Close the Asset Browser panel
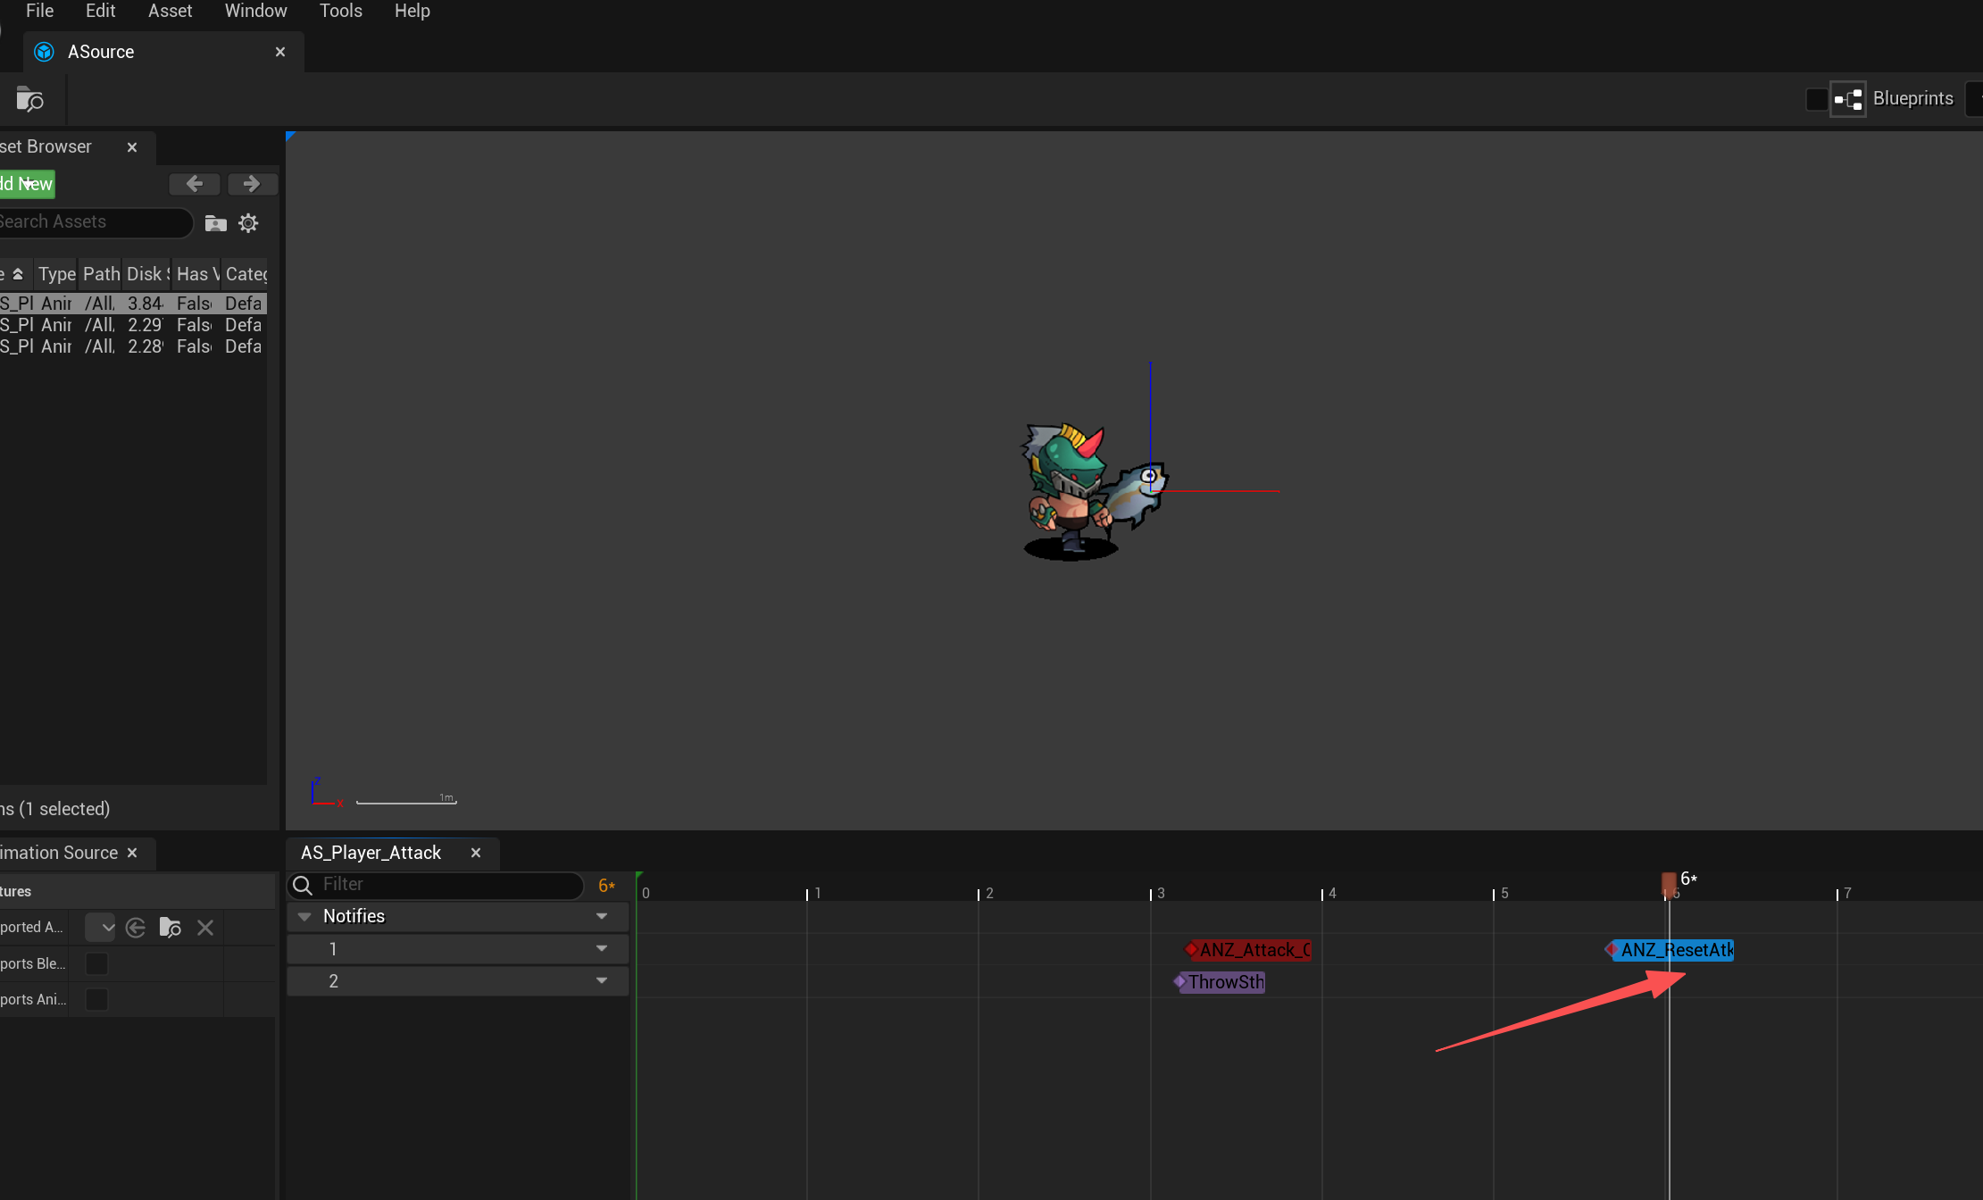 [132, 147]
